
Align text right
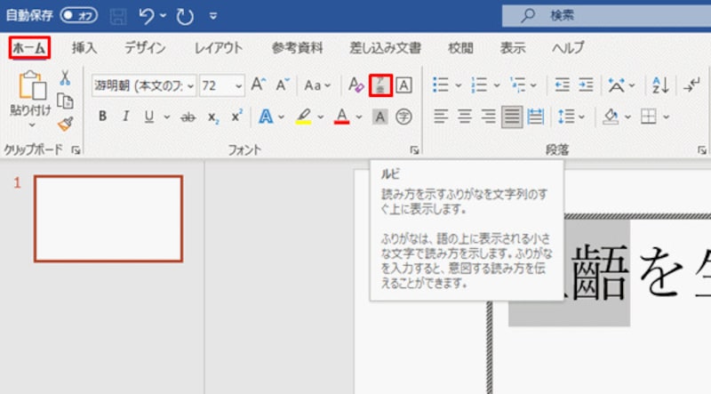(x=488, y=117)
